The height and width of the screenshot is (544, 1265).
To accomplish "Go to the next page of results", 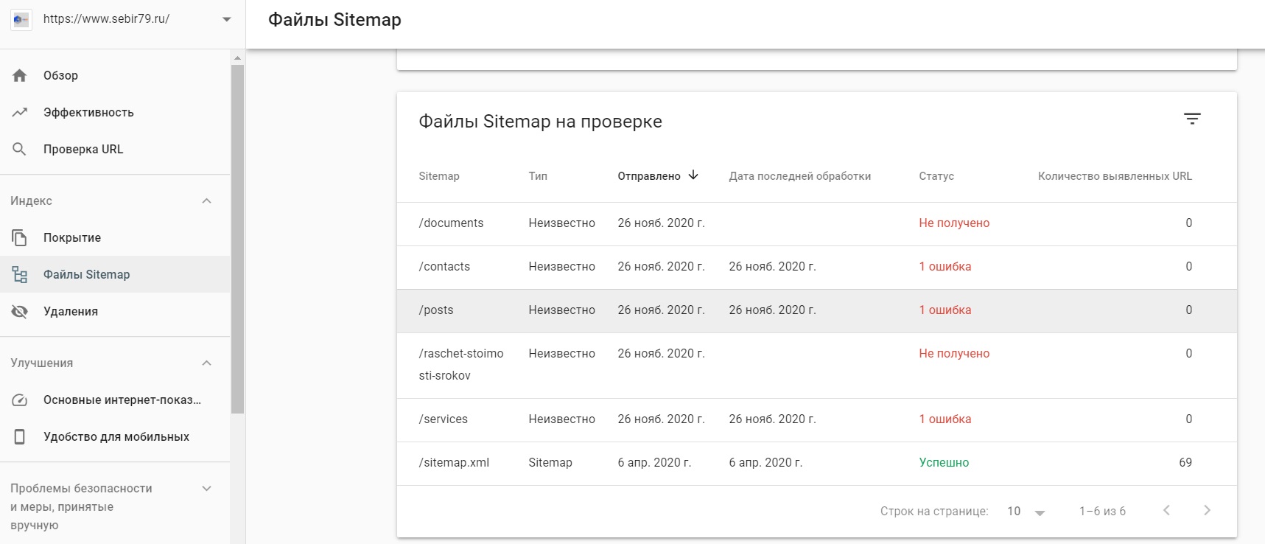I will [1207, 510].
